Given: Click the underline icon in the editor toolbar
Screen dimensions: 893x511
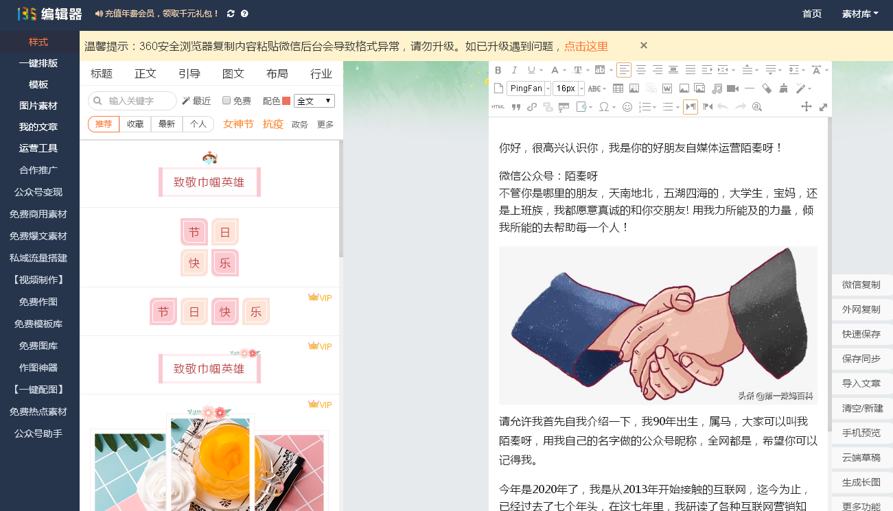Looking at the screenshot, I should point(531,70).
